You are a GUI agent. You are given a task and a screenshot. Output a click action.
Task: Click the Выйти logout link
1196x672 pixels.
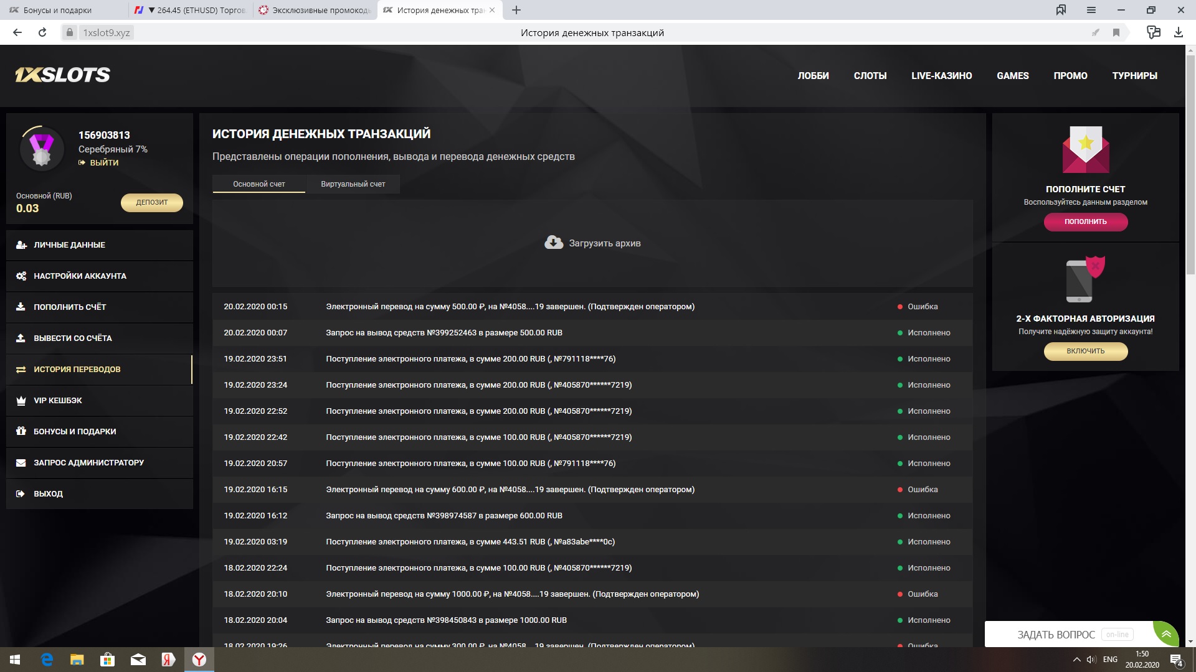click(x=103, y=162)
